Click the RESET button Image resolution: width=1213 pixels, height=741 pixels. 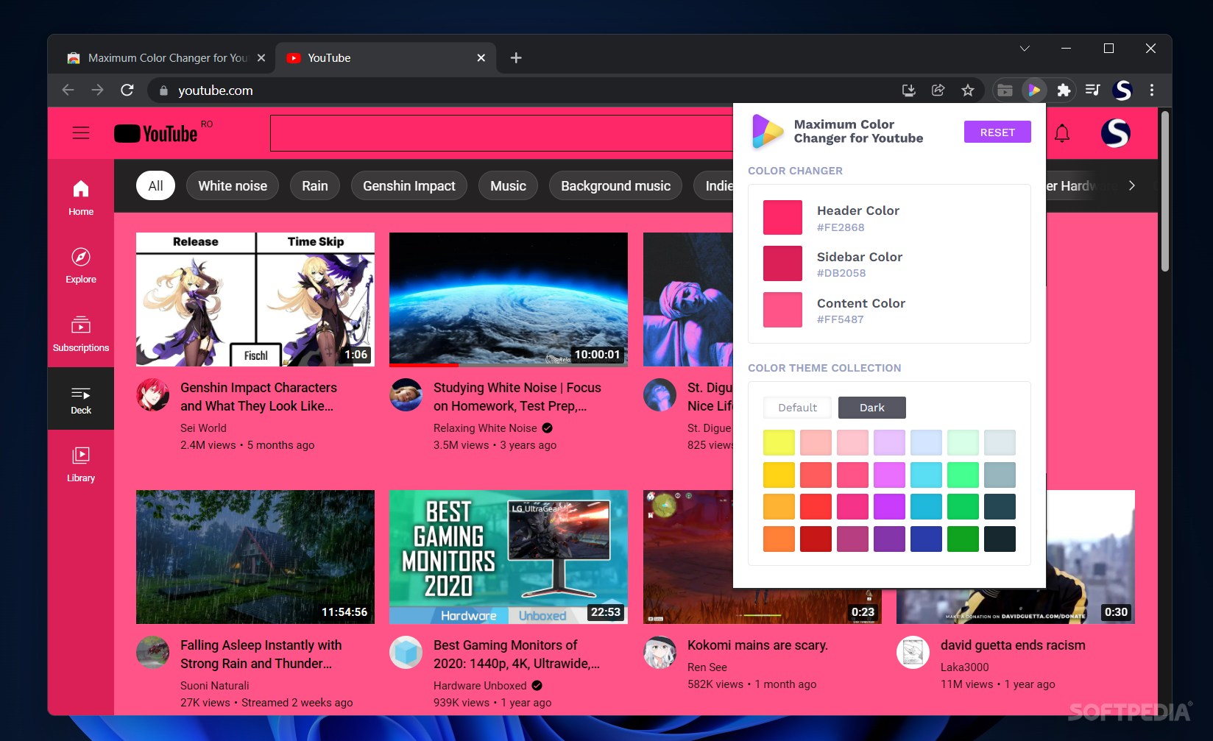pos(997,132)
